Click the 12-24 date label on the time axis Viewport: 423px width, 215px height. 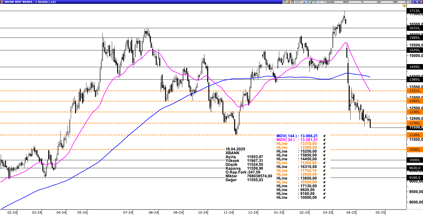253,213
